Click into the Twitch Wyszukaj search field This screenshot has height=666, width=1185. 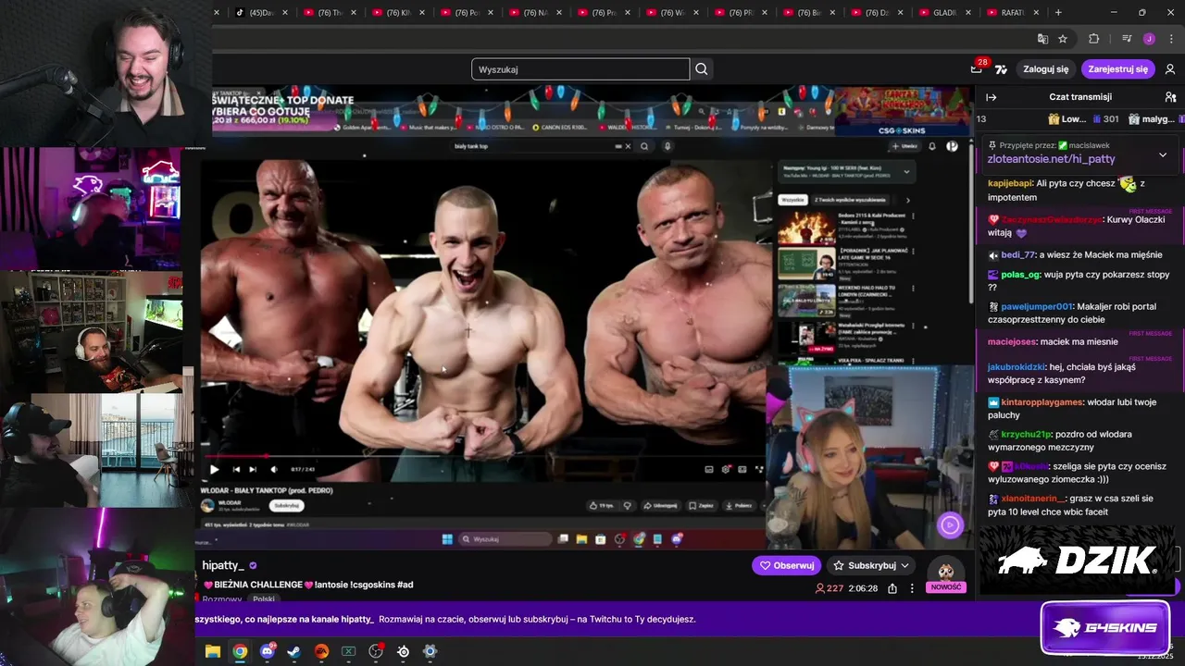click(580, 69)
